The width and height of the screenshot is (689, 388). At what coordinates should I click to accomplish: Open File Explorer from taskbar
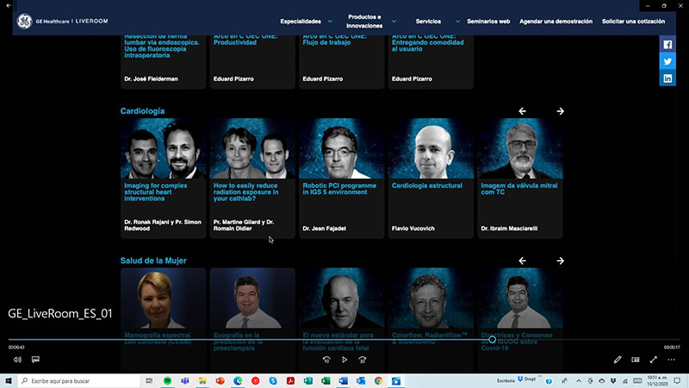pos(202,381)
